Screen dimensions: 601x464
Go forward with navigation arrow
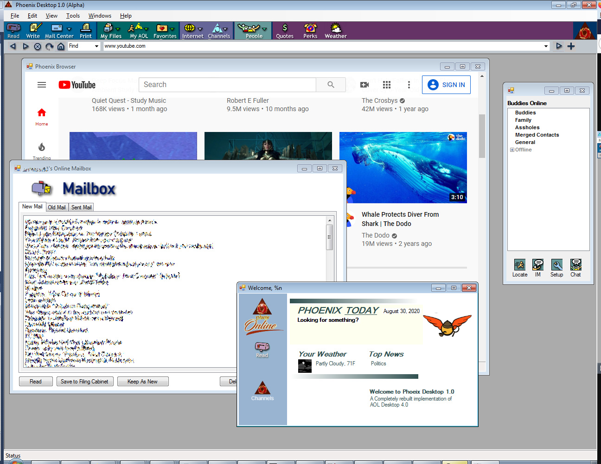click(x=26, y=46)
